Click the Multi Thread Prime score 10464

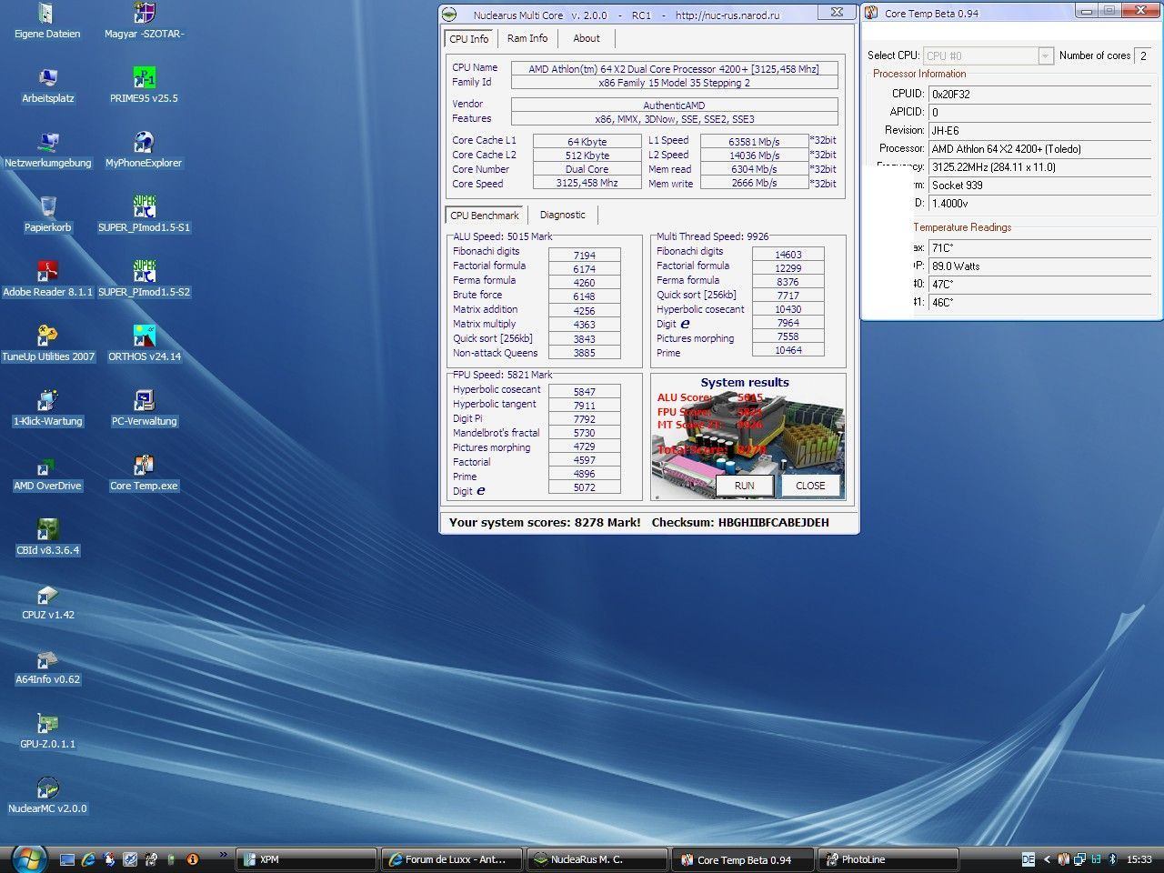coord(788,350)
